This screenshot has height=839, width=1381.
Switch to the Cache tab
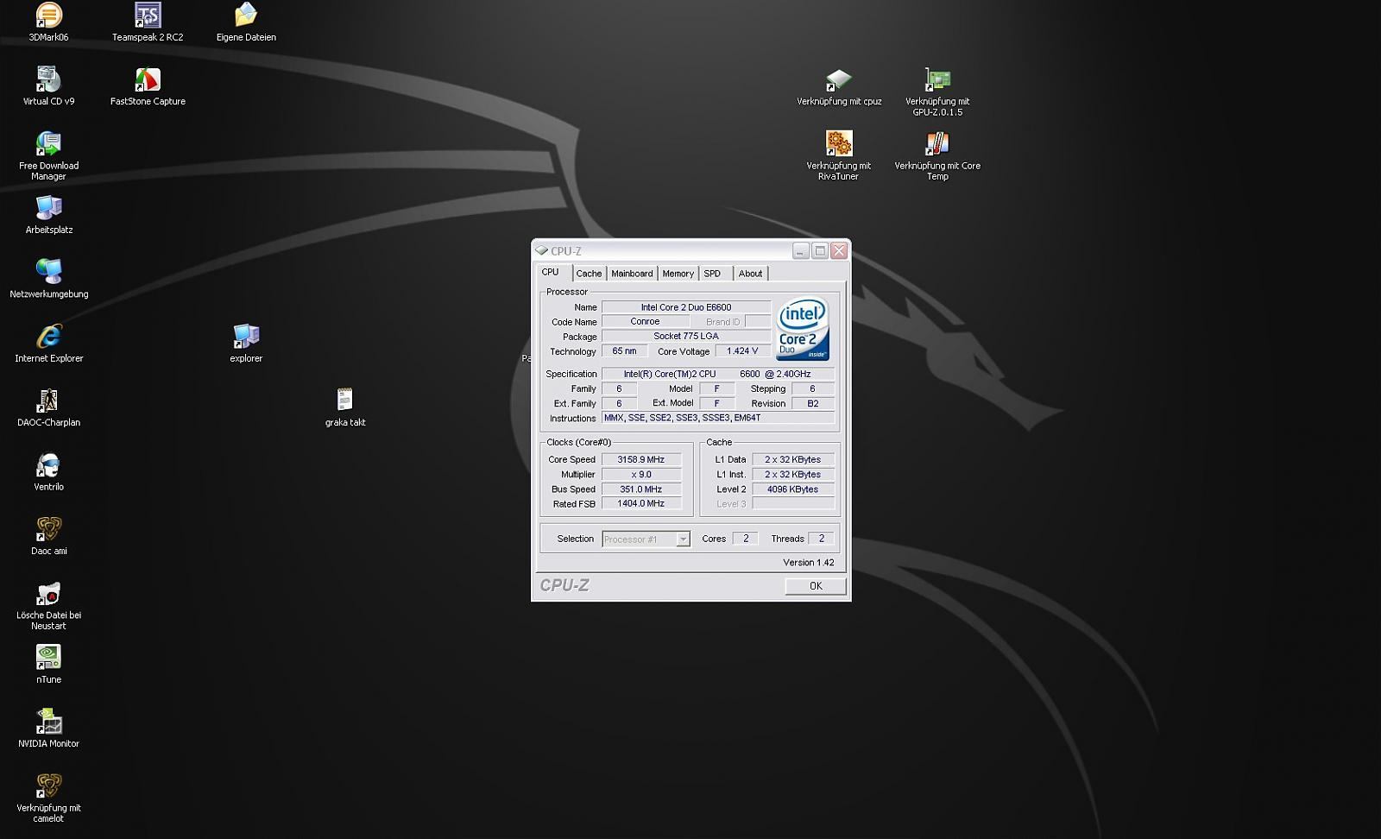(x=589, y=274)
